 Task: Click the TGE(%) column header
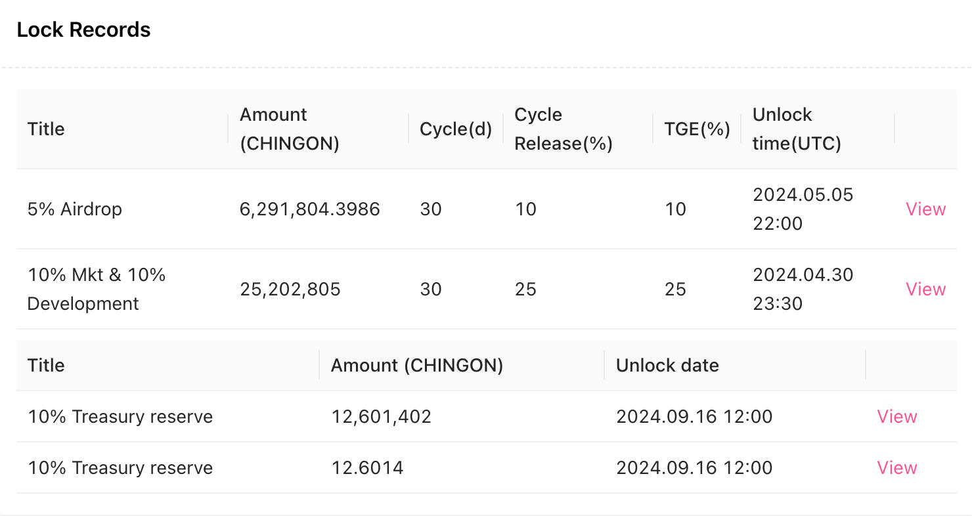(697, 129)
